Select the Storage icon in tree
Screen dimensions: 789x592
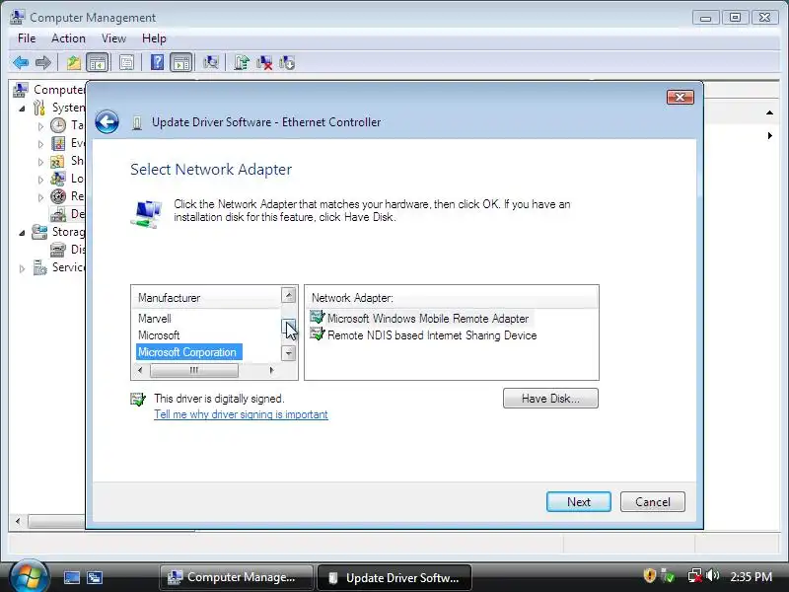(x=39, y=232)
